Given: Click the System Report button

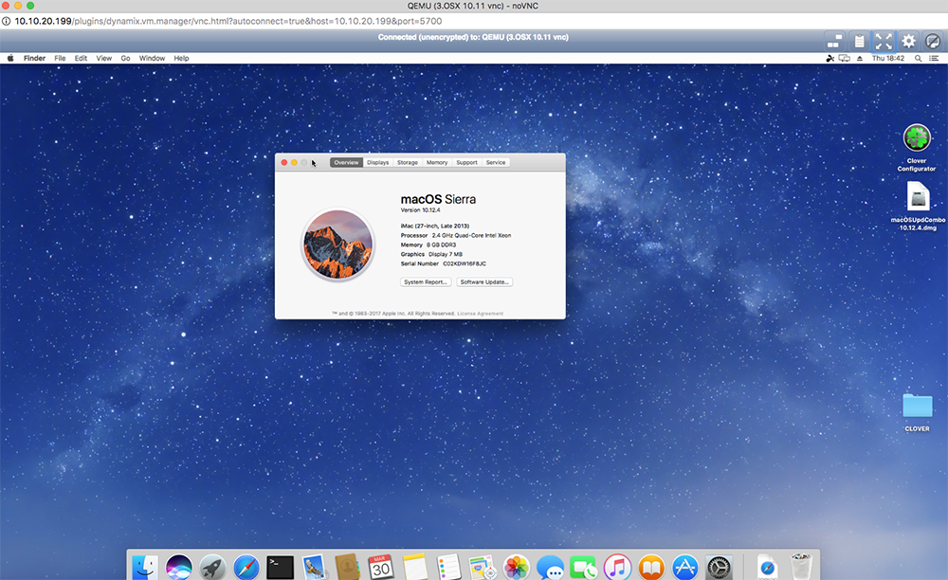Looking at the screenshot, I should 426,282.
